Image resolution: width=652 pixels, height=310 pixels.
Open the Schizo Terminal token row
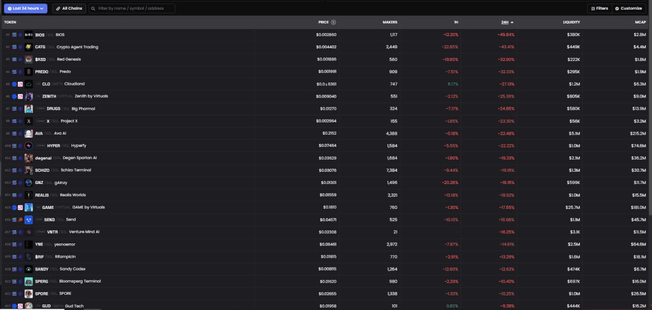click(x=75, y=170)
